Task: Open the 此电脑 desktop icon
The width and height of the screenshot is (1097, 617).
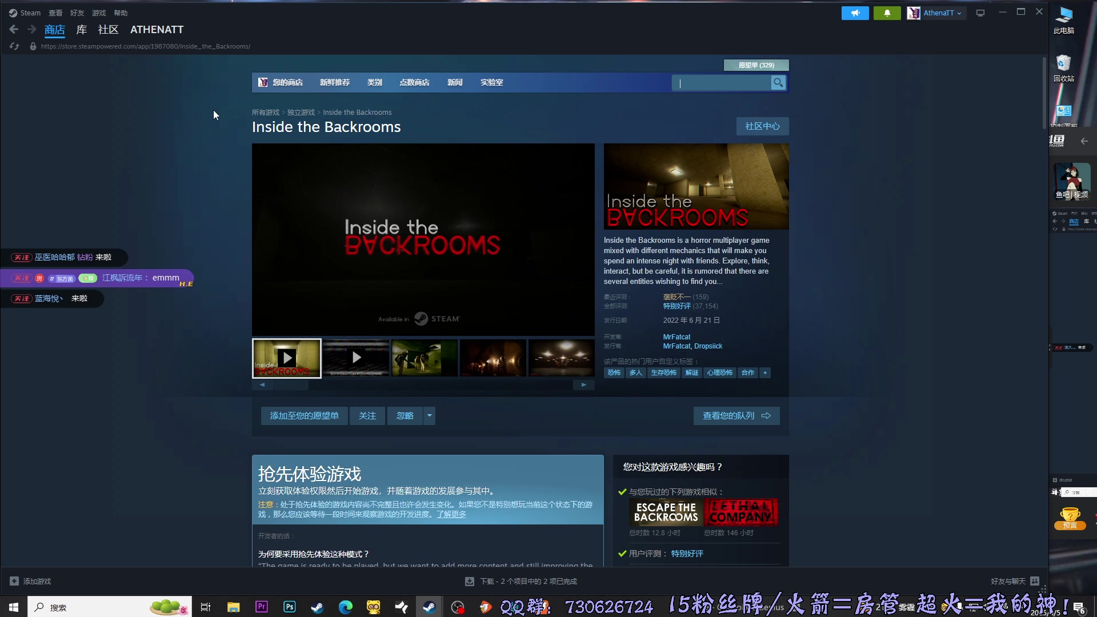Action: [x=1063, y=21]
